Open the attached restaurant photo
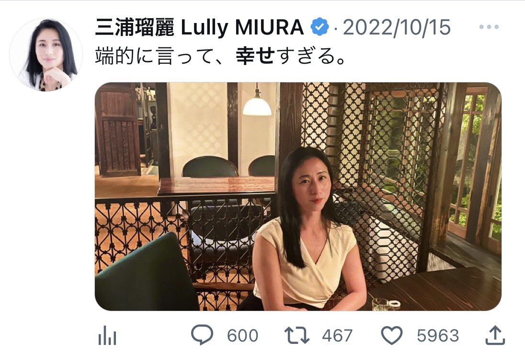This screenshot has height=364, width=525. tap(298, 196)
